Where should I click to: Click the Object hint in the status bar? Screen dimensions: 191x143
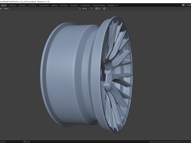click(x=27, y=142)
